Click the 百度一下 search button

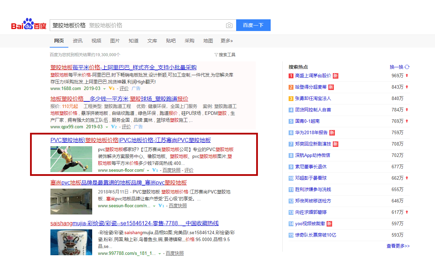[x=253, y=25]
